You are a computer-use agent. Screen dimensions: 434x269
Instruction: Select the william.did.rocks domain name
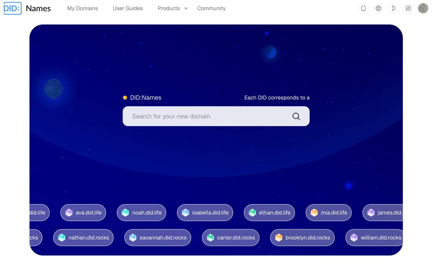381,238
